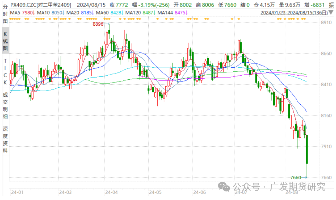The height and width of the screenshot is (200, 336).
Task: Open the TICK tab
Action: tap(5, 71)
